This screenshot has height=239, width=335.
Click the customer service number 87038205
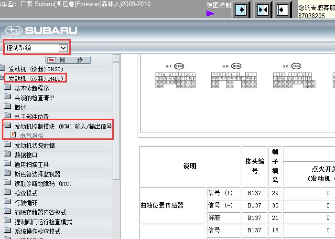312,16
